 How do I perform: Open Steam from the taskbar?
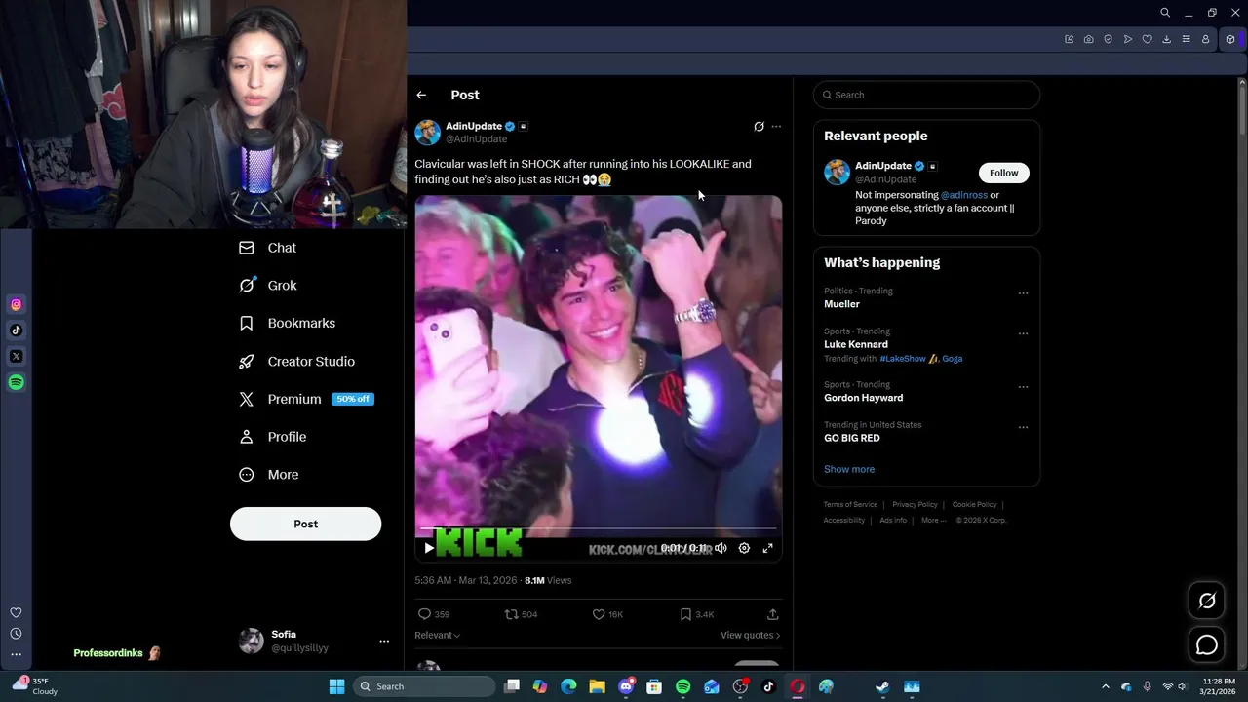coord(882,686)
